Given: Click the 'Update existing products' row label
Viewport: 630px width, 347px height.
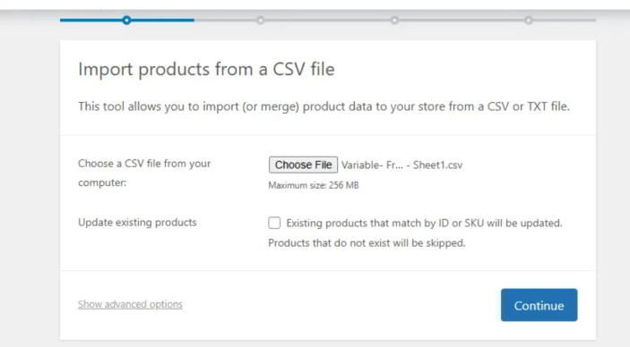Looking at the screenshot, I should coord(137,222).
